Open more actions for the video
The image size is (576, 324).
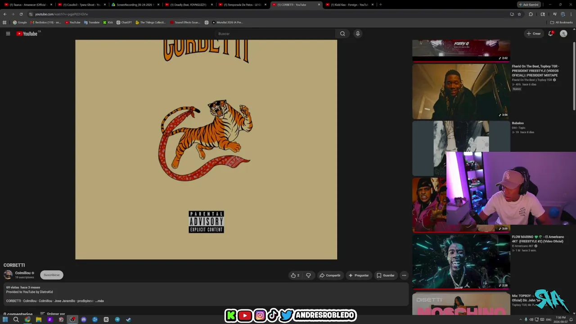click(404, 275)
